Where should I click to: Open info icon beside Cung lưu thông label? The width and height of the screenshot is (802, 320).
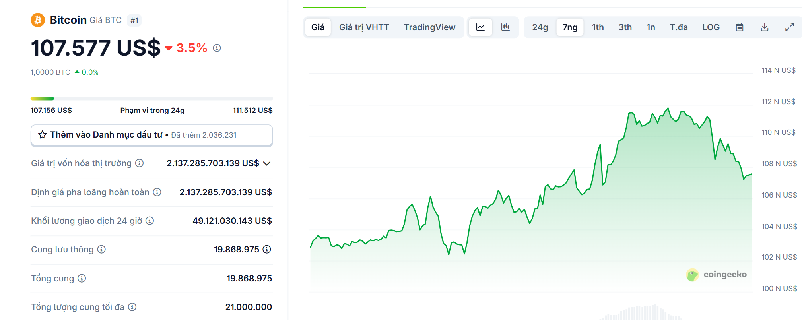(101, 249)
